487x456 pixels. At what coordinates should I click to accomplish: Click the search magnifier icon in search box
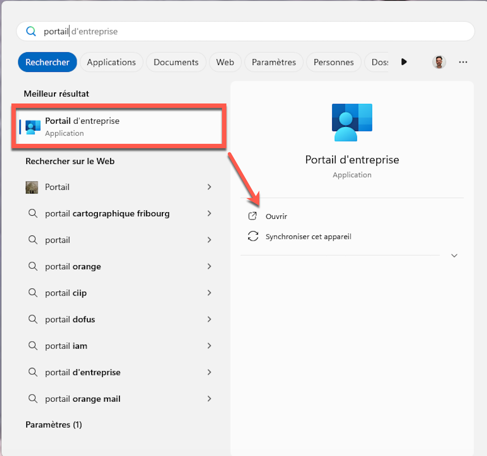31,32
